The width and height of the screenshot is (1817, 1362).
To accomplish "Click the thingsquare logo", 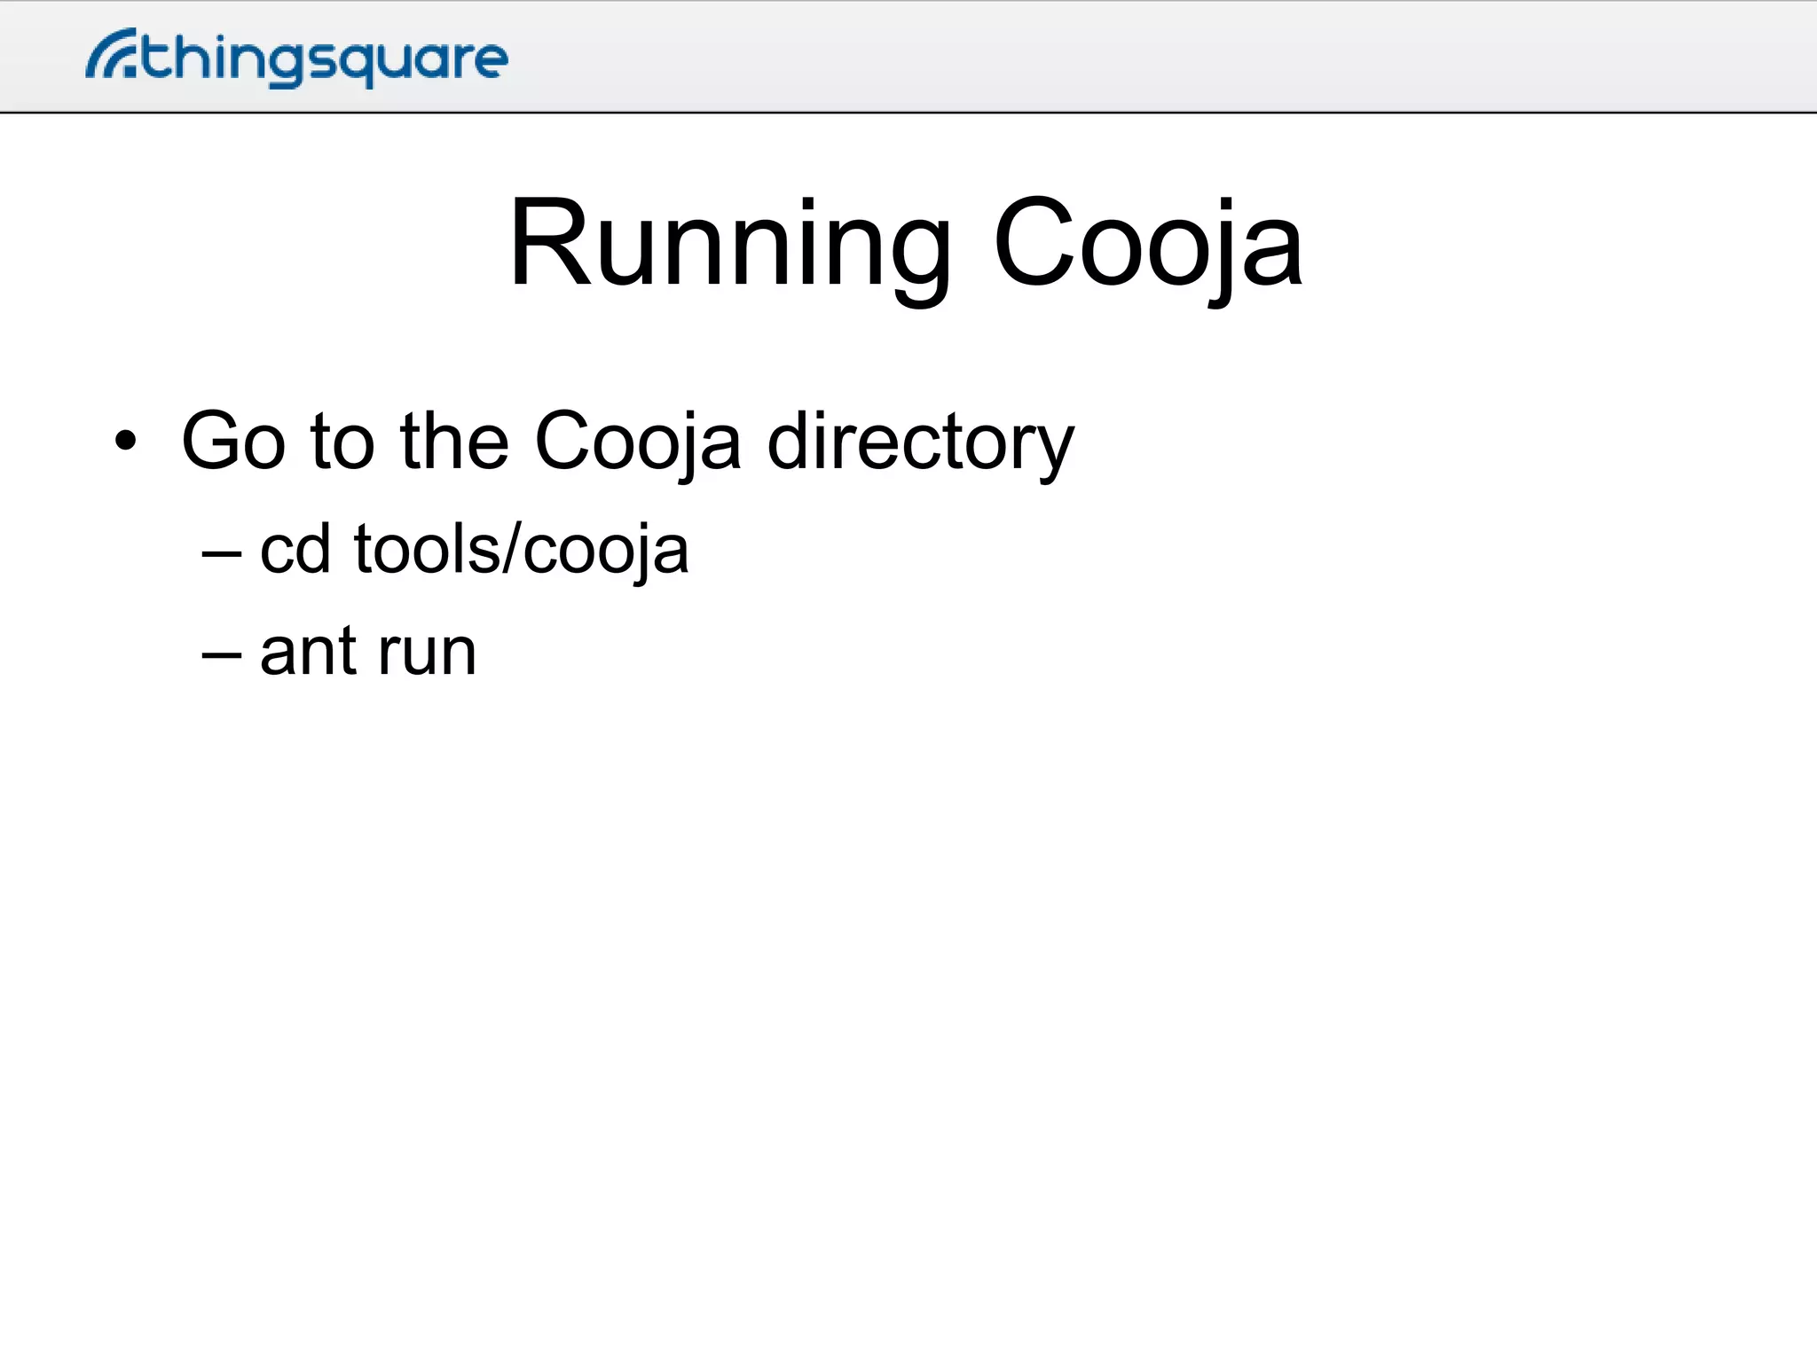I will (297, 58).
